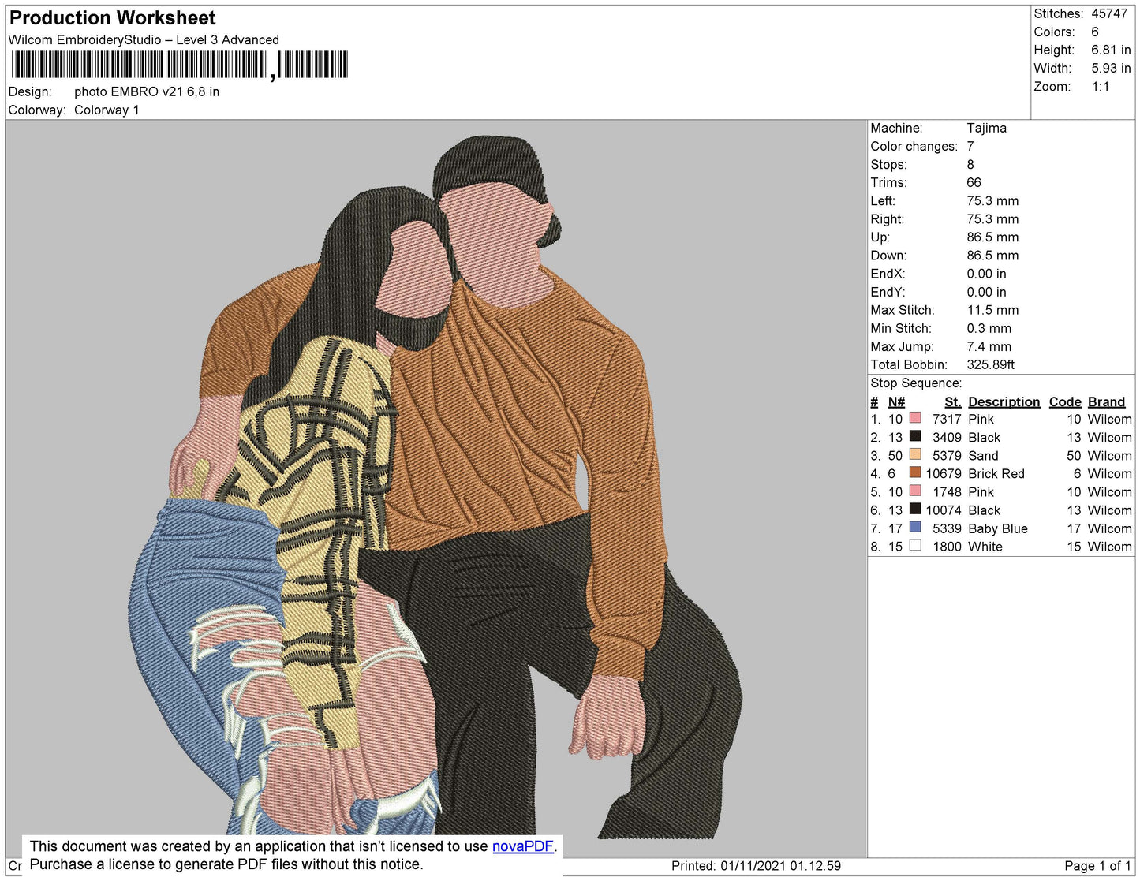Click the 'St.' column header

(952, 401)
